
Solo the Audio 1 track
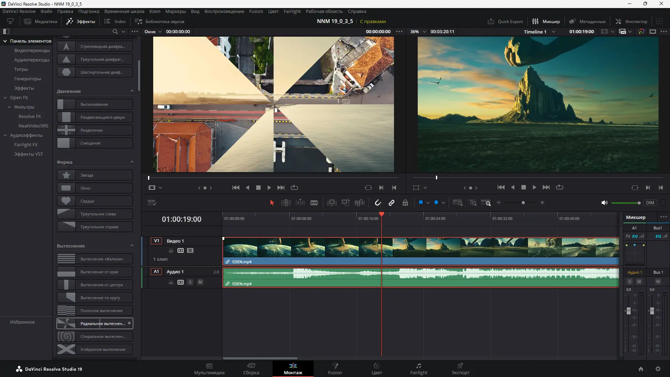190,282
